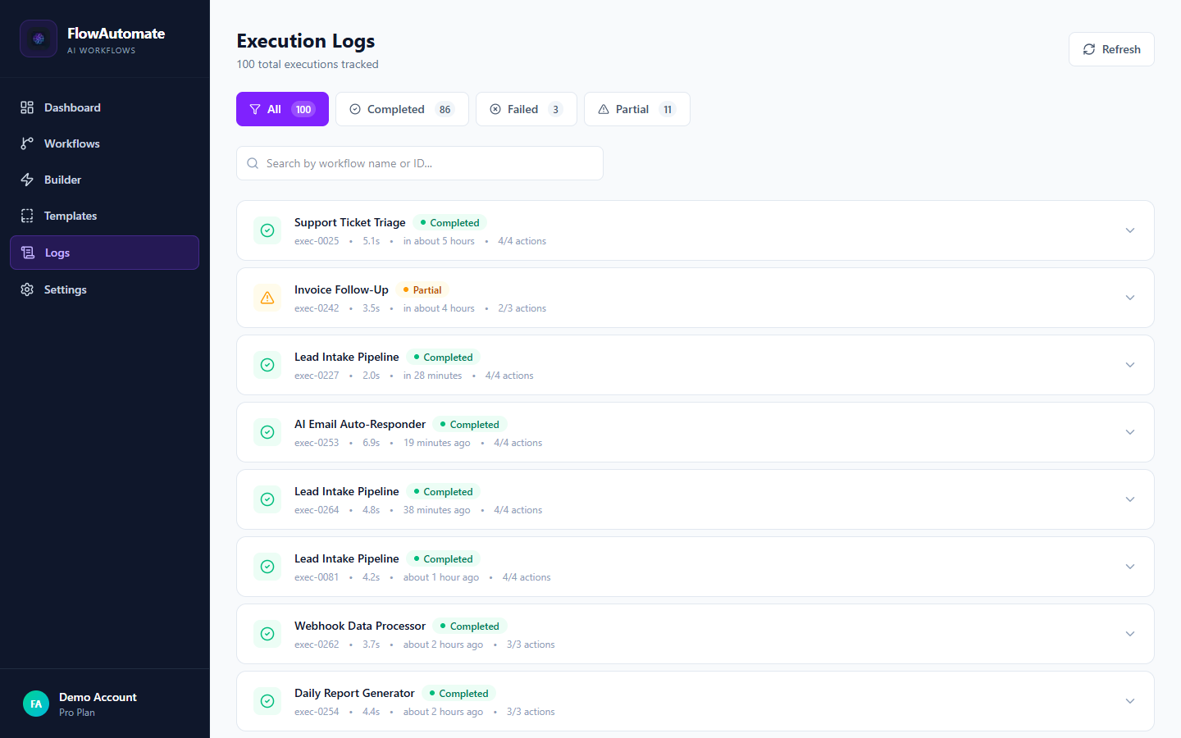
Task: Click the status icon for Daily Report Generator
Action: (267, 701)
